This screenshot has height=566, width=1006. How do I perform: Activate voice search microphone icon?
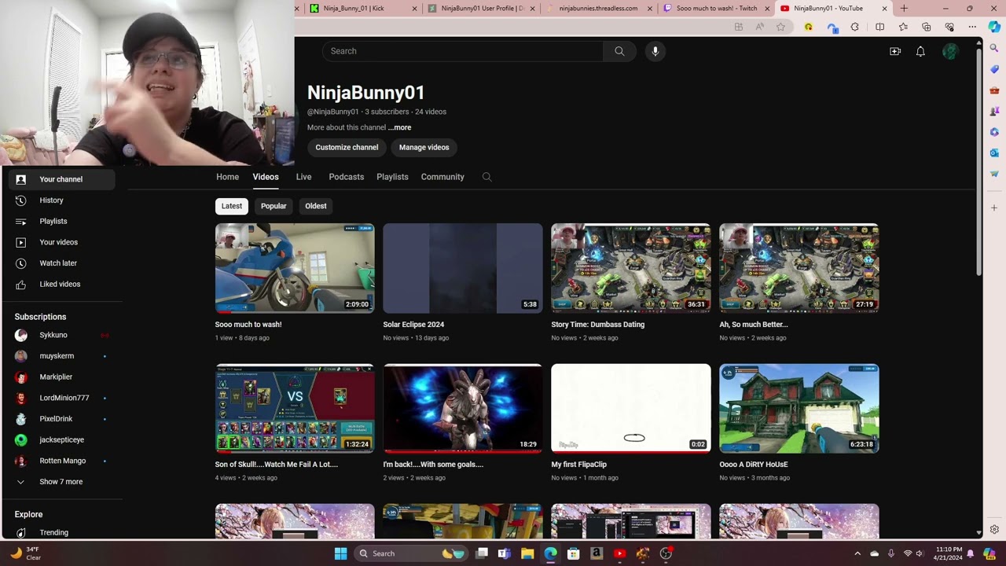[655, 51]
